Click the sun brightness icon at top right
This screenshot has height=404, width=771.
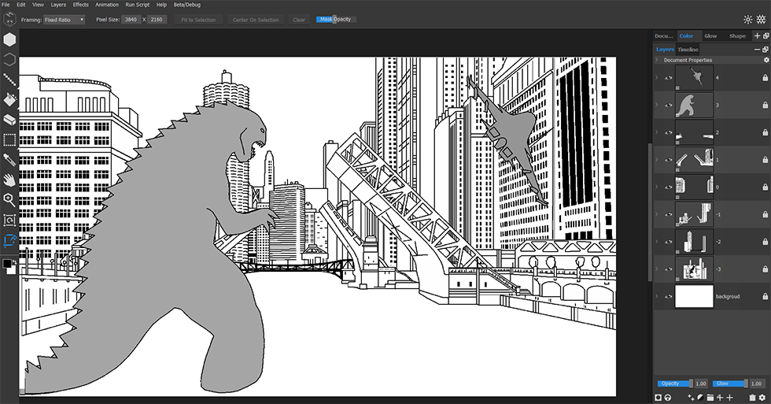click(x=748, y=20)
